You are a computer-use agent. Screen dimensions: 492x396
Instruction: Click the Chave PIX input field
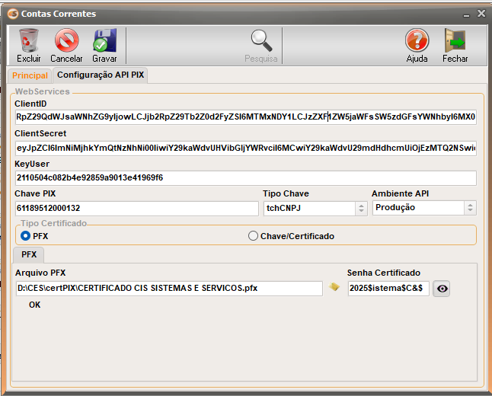tap(137, 208)
